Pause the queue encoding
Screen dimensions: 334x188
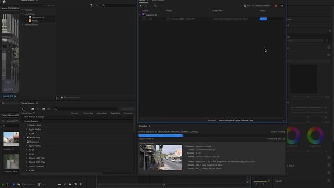(x=282, y=6)
